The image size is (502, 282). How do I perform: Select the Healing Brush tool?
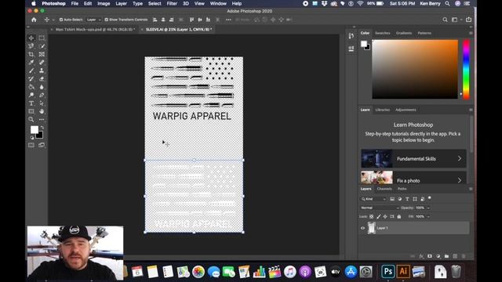pos(42,63)
